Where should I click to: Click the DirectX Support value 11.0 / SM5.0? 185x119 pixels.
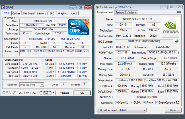pyautogui.click(x=170, y=58)
